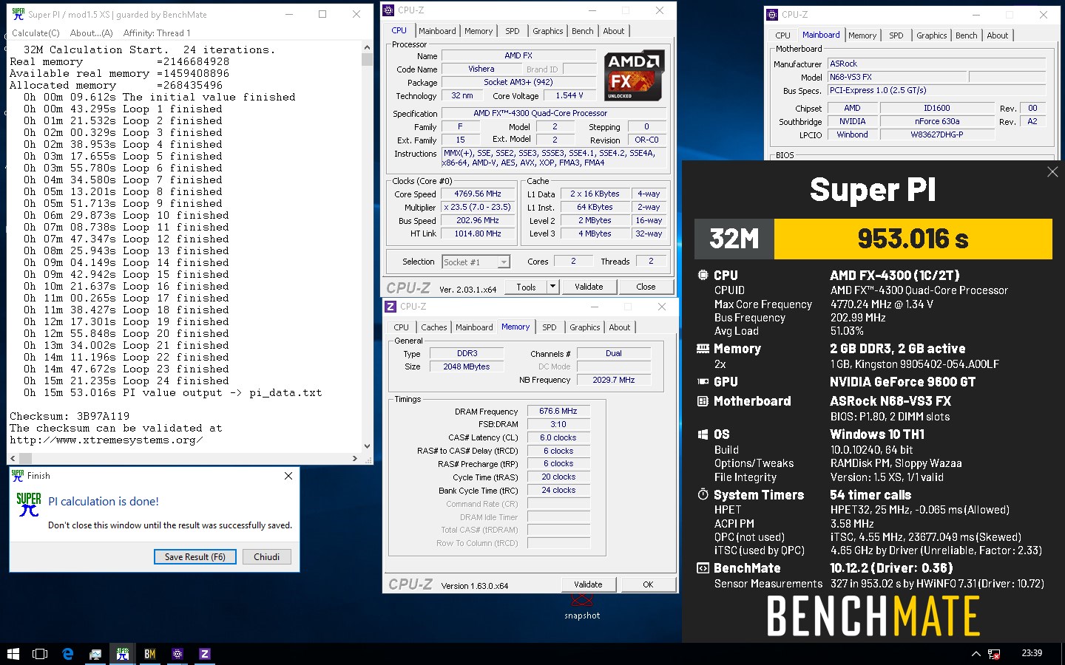Click the 953.016 s result banner

(913, 239)
